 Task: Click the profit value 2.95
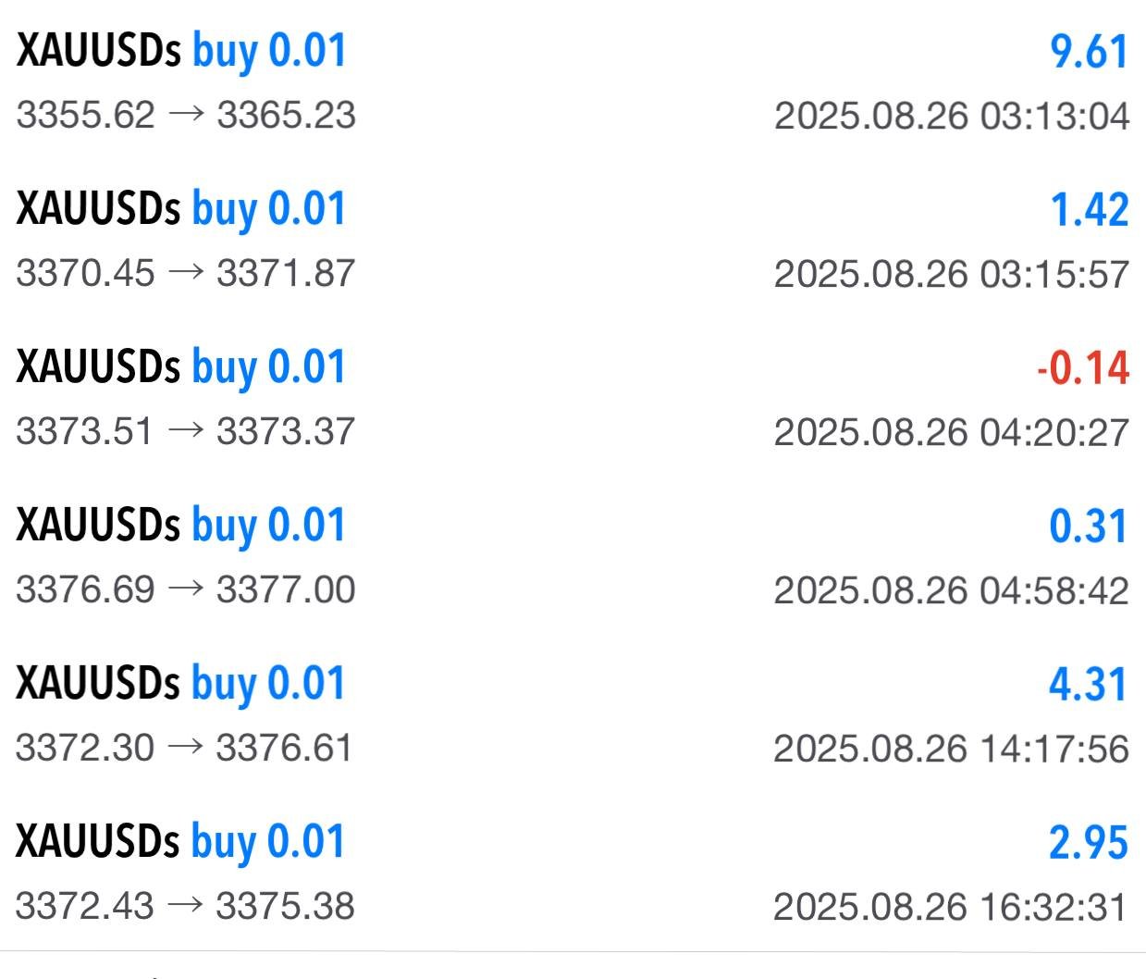(x=1088, y=843)
